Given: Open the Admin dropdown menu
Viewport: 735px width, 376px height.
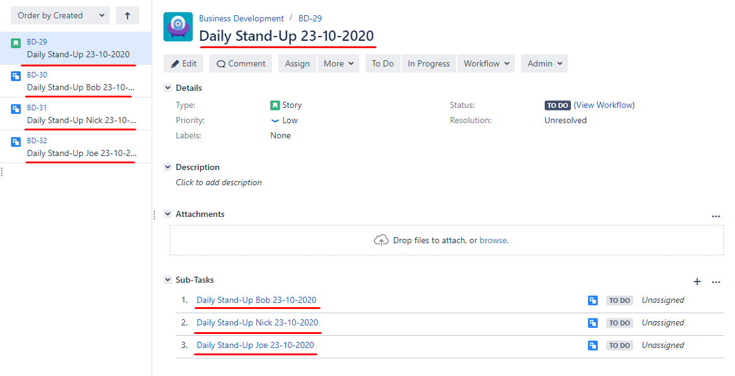Looking at the screenshot, I should point(544,63).
